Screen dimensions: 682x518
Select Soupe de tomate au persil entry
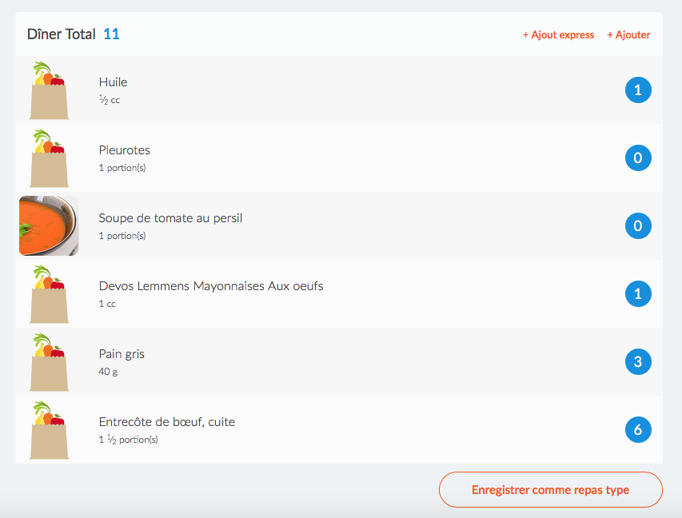(x=339, y=225)
